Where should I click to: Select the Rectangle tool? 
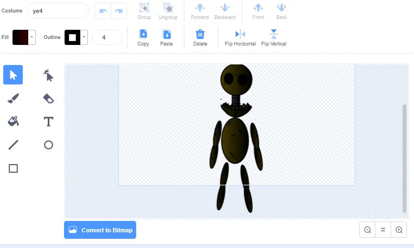[13, 168]
